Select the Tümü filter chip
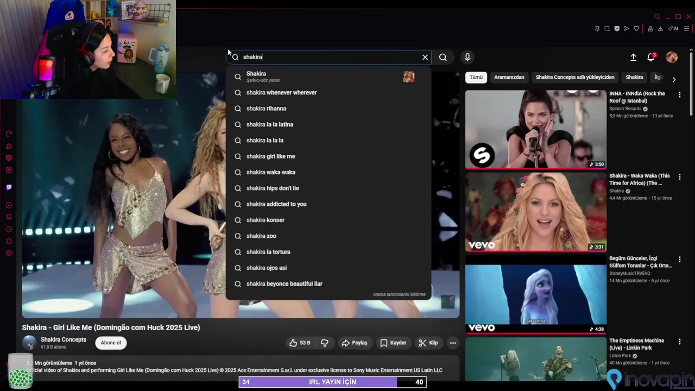 point(476,77)
